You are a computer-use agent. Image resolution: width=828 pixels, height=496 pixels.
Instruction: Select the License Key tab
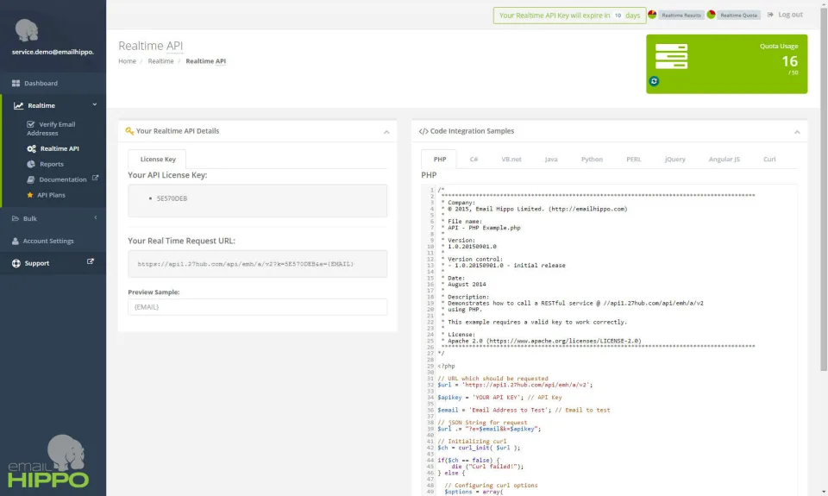click(157, 159)
